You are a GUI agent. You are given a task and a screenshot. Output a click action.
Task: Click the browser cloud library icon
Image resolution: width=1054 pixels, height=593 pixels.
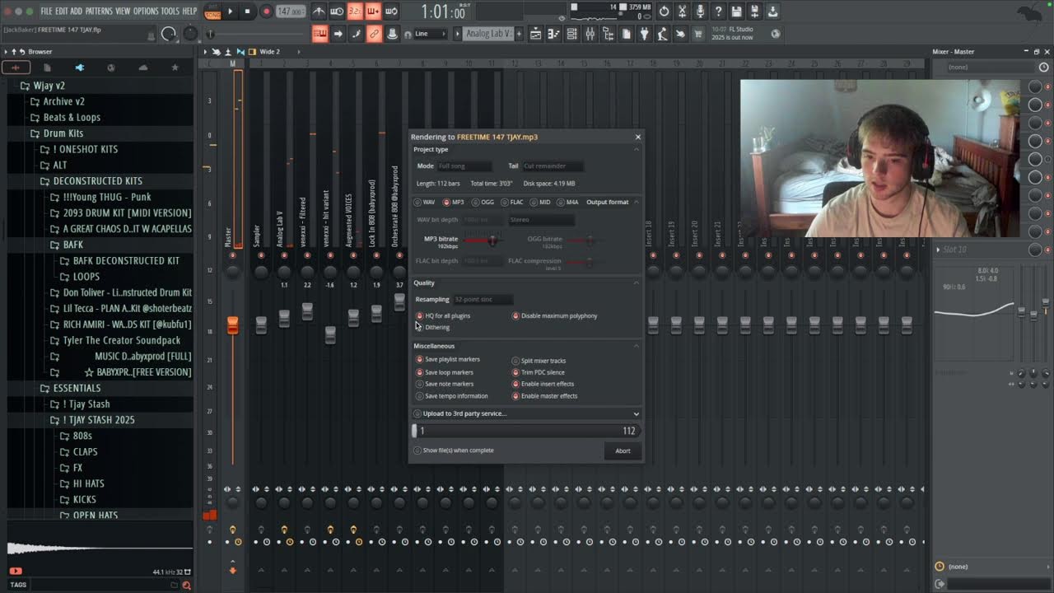[x=142, y=68]
